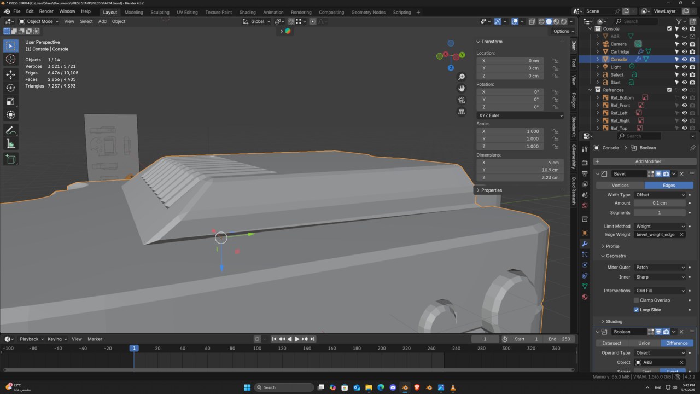Open the Limit Method dropdown set to Weight

660,226
